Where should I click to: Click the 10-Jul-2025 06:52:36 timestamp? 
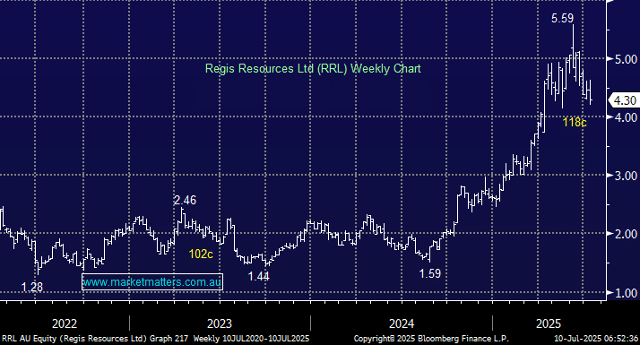pyautogui.click(x=595, y=339)
